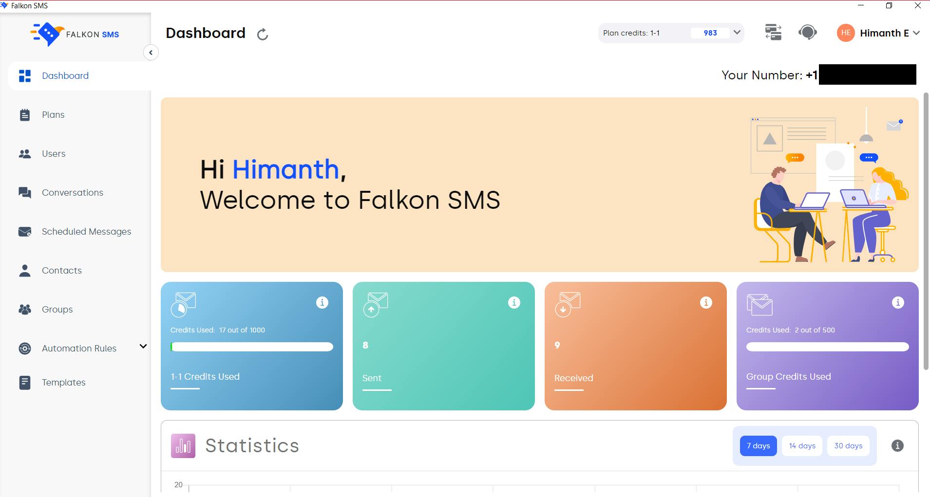
Task: Switch statistics to 14 days
Action: [x=801, y=445]
